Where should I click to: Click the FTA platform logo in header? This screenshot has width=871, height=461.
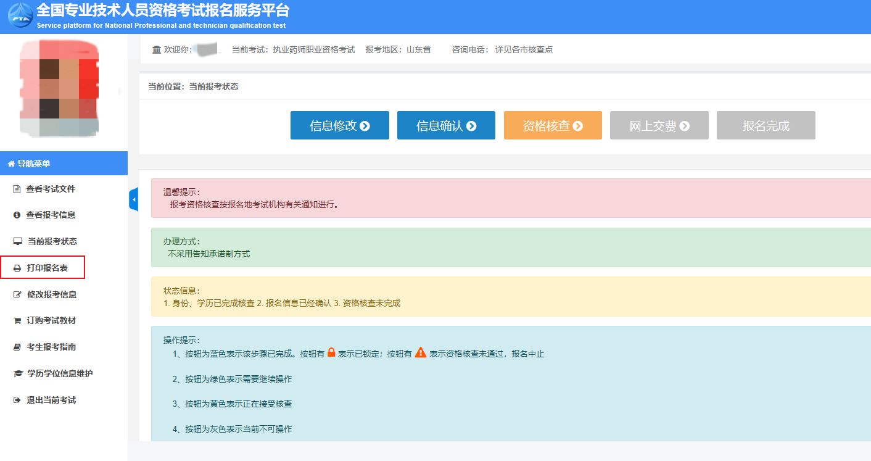pos(20,15)
